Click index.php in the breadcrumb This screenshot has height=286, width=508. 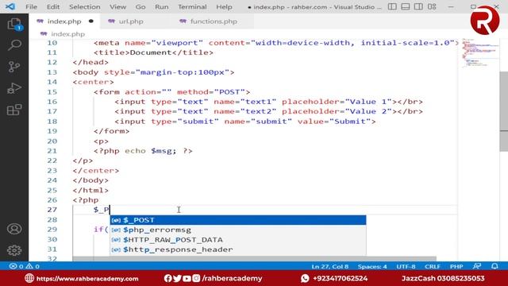(x=67, y=34)
